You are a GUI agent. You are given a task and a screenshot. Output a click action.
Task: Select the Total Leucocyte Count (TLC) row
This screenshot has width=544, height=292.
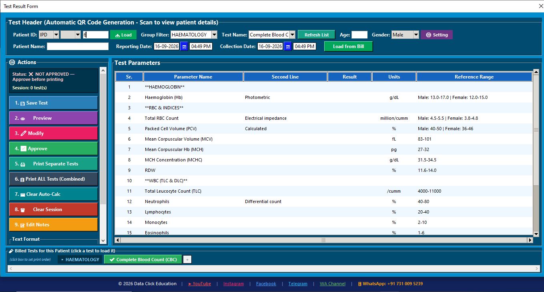click(324, 191)
